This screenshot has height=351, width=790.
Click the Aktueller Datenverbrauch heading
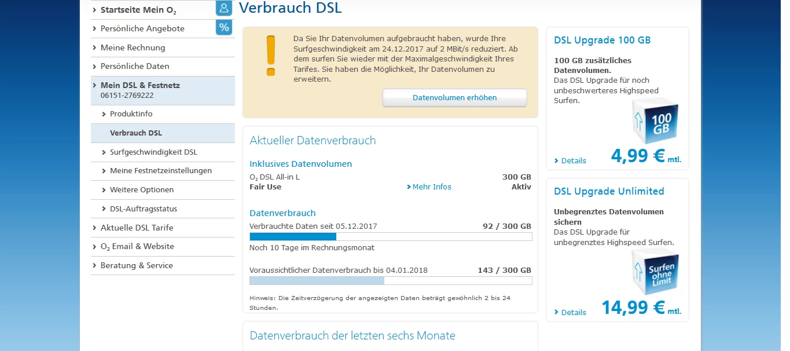313,140
